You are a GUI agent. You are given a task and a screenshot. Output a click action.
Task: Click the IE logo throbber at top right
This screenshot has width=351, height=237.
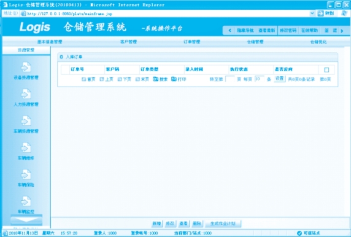(344, 14)
